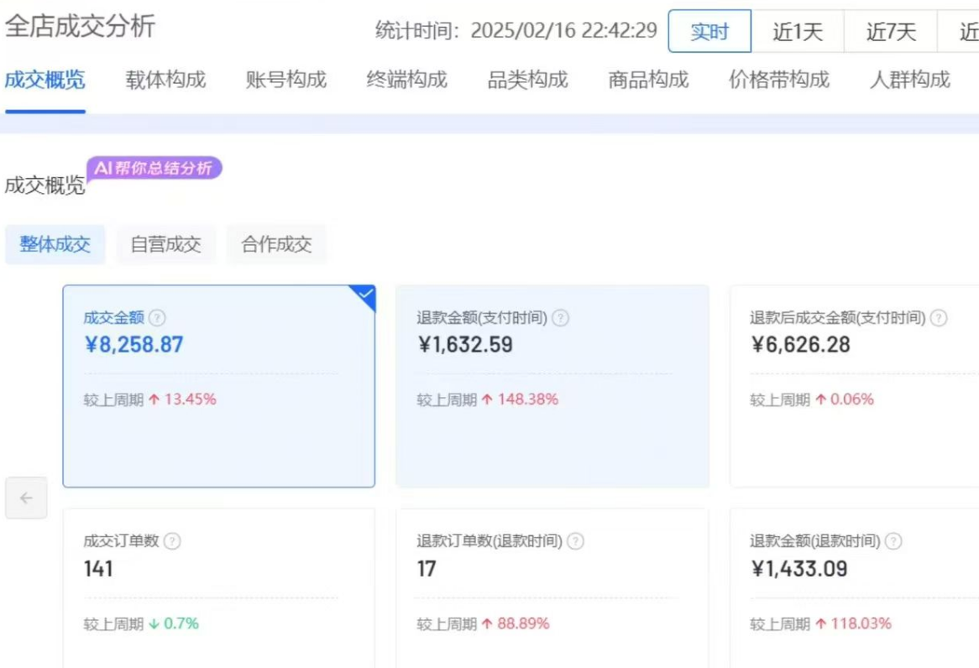Image resolution: width=979 pixels, height=668 pixels.
Task: Open the AI帮你总结分析 badge
Action: point(154,168)
